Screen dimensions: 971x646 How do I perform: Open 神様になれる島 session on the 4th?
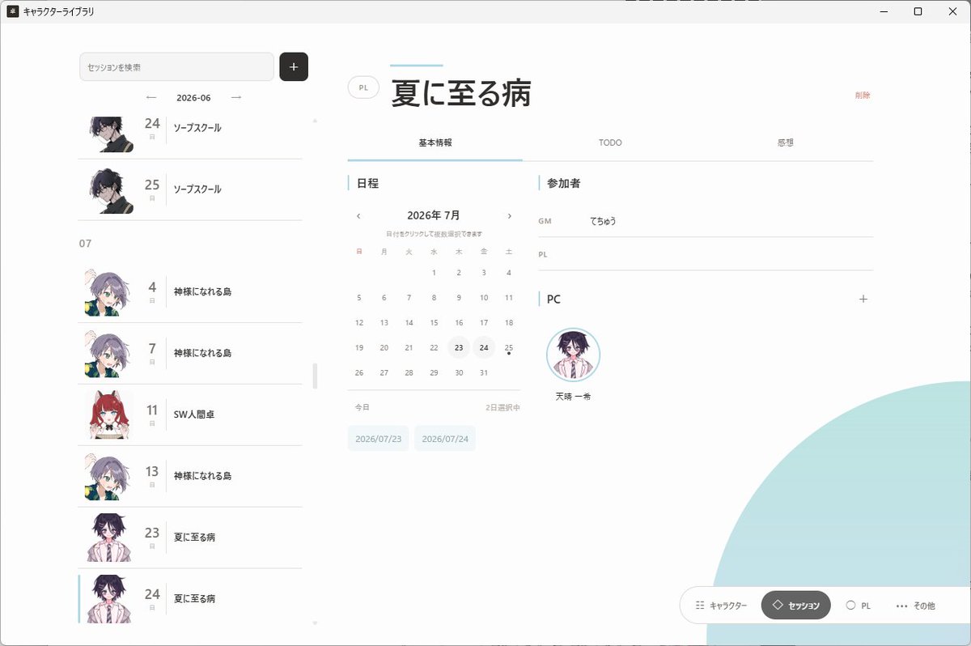(190, 291)
